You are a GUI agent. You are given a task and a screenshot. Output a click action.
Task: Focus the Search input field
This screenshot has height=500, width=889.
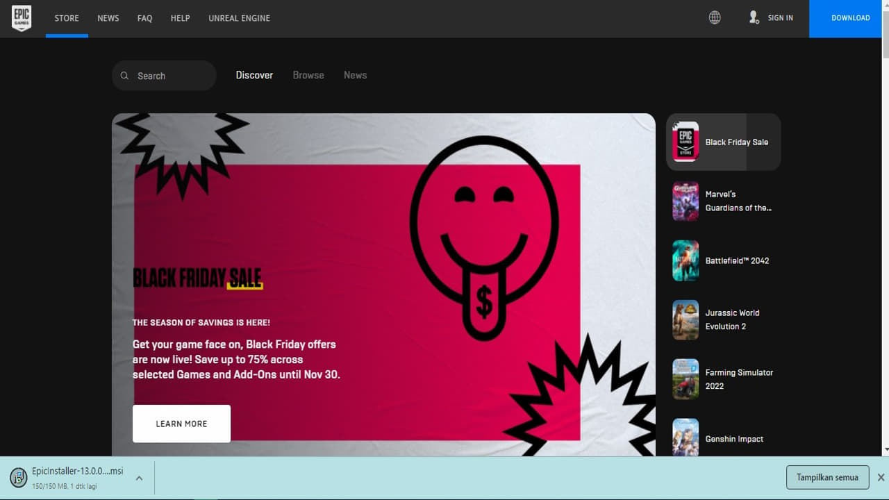[x=164, y=76]
